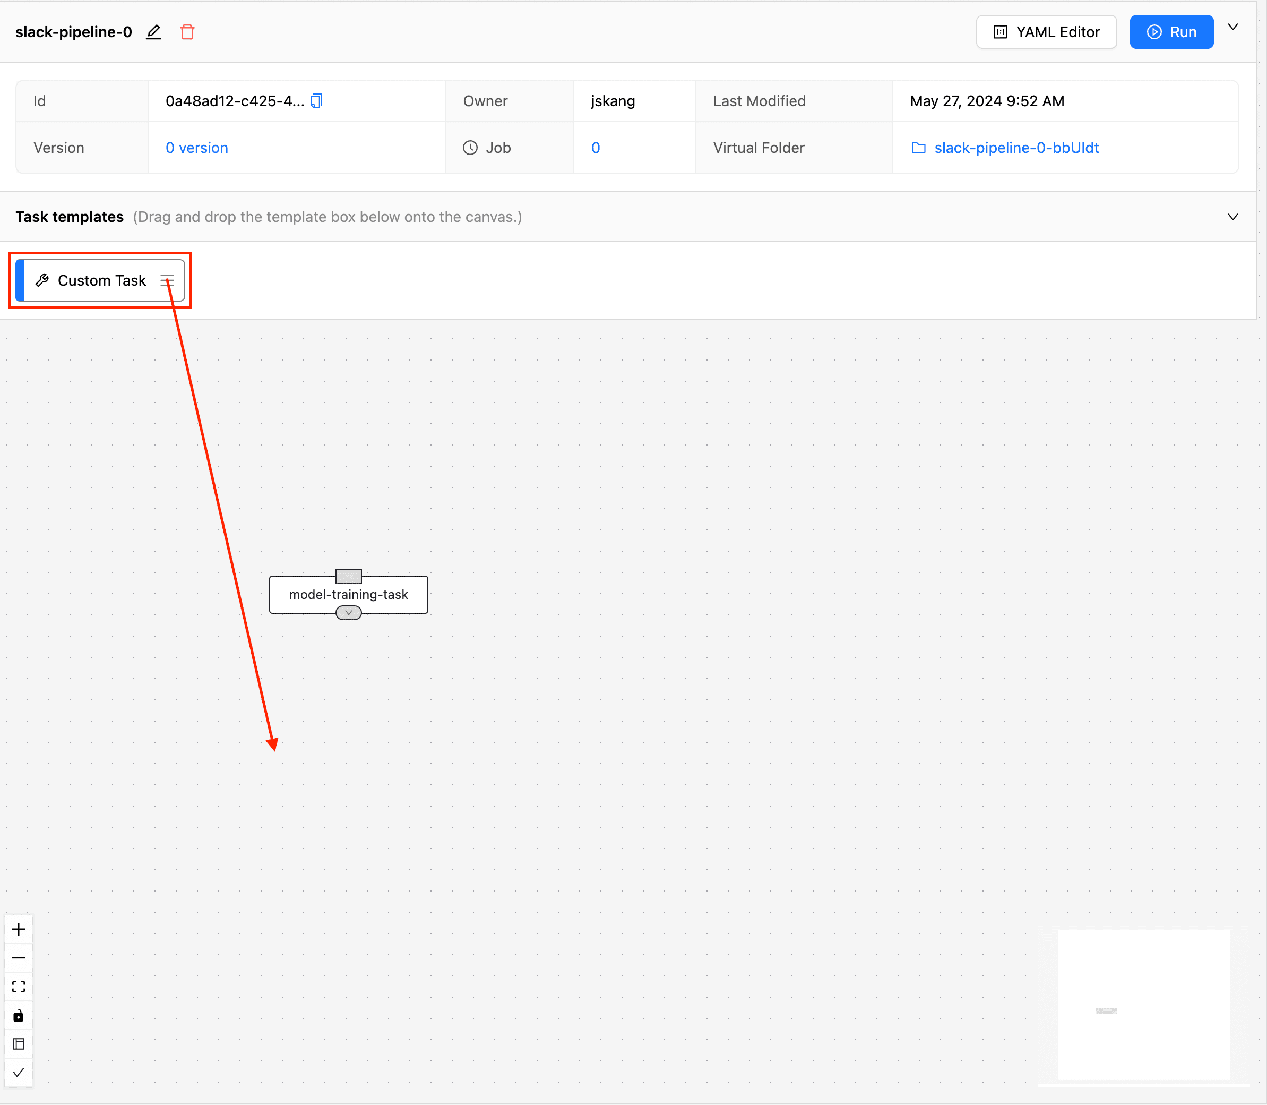Click the Id value 0a48ad12-c425-4...
Viewport: 1267px width, 1105px height.
(x=235, y=101)
